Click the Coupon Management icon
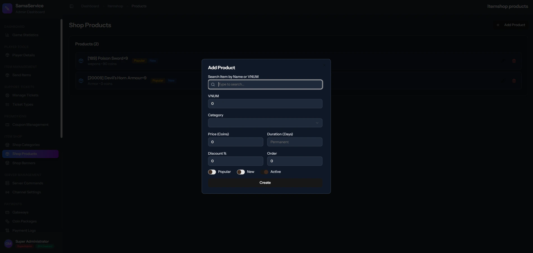 coord(7,125)
